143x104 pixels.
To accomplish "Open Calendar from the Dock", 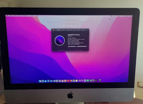I will 62,81.
